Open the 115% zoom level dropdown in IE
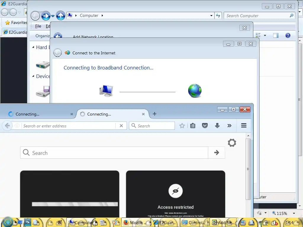The image size is (303, 227). tap(294, 213)
